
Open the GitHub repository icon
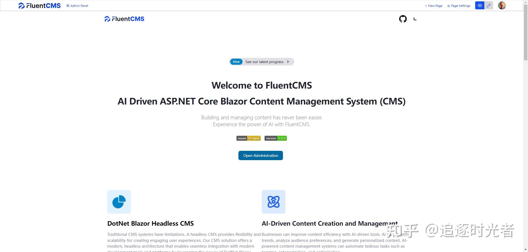403,19
